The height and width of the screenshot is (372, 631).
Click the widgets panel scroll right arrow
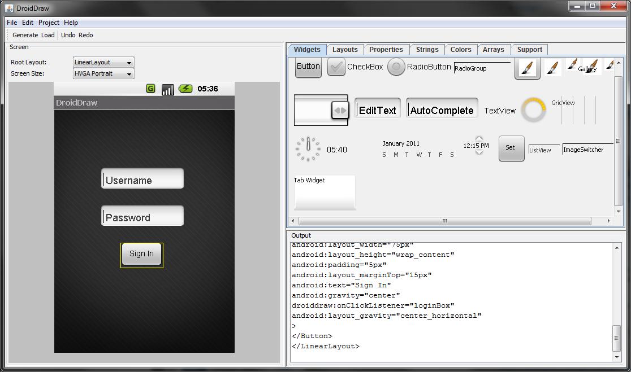coord(608,221)
